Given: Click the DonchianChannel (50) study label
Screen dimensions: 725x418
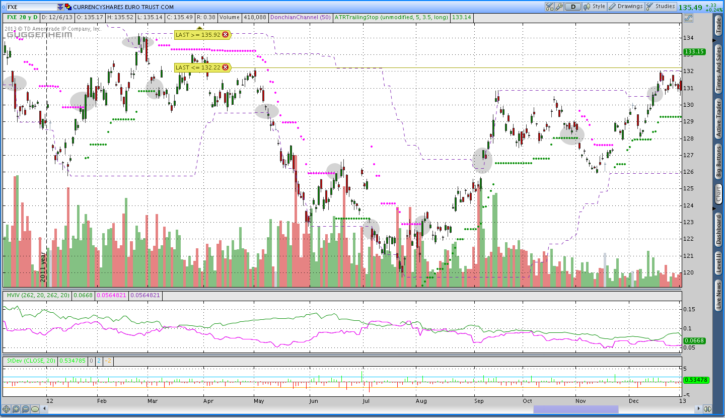Looking at the screenshot, I should 301,17.
